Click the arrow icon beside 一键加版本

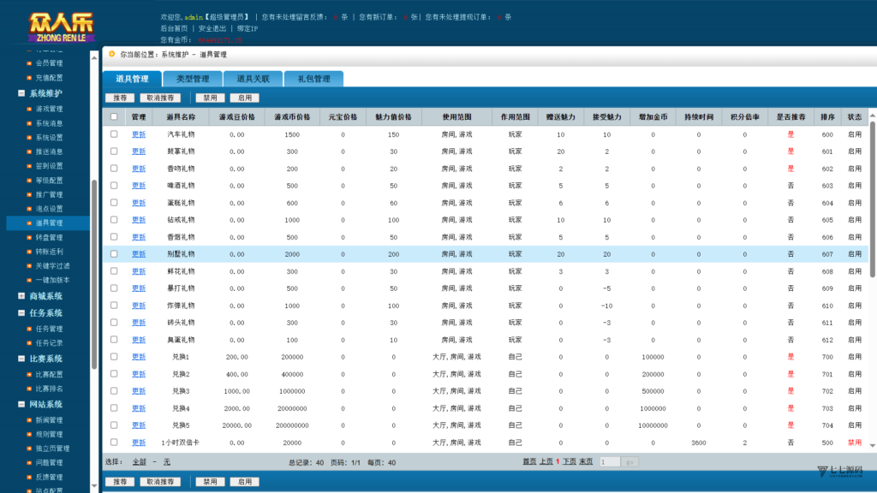tap(29, 280)
